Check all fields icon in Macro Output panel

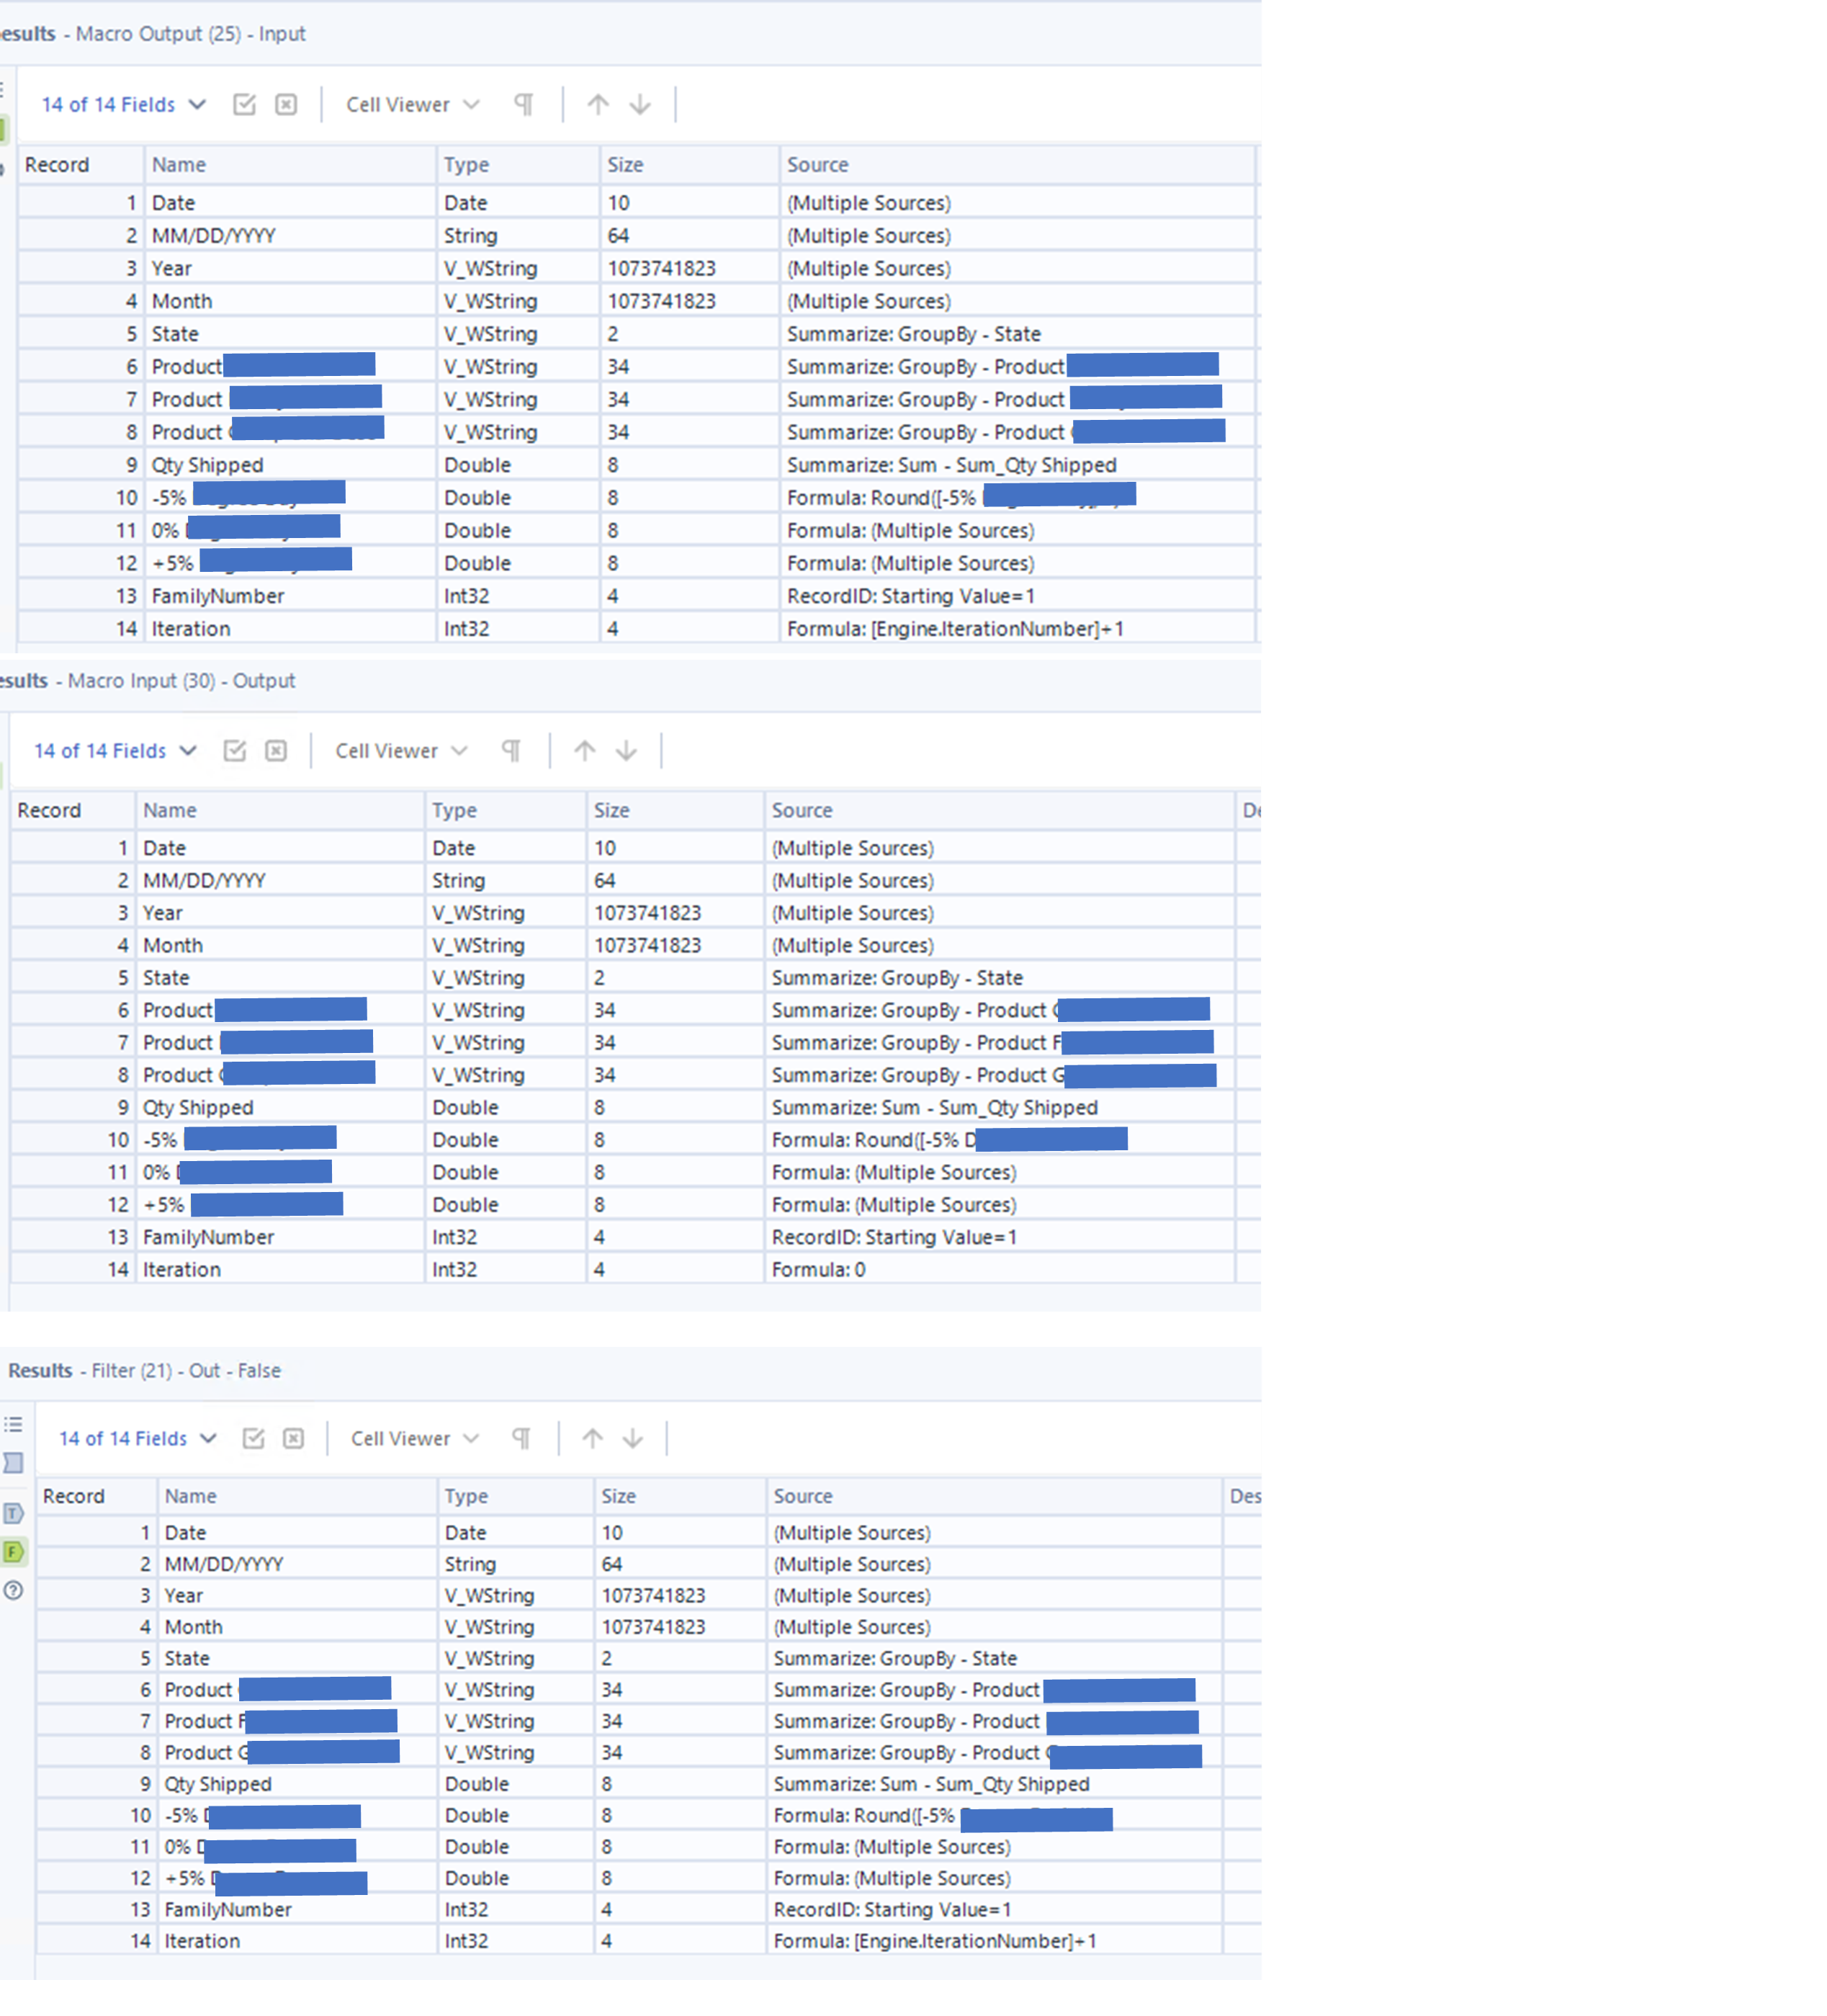(x=244, y=104)
